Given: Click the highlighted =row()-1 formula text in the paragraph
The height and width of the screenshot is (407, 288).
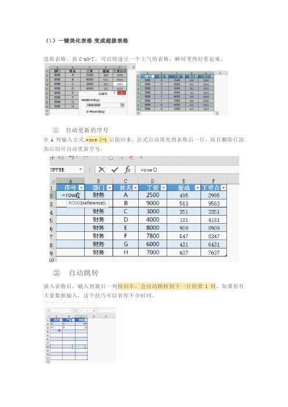Looking at the screenshot, I should [x=96, y=140].
